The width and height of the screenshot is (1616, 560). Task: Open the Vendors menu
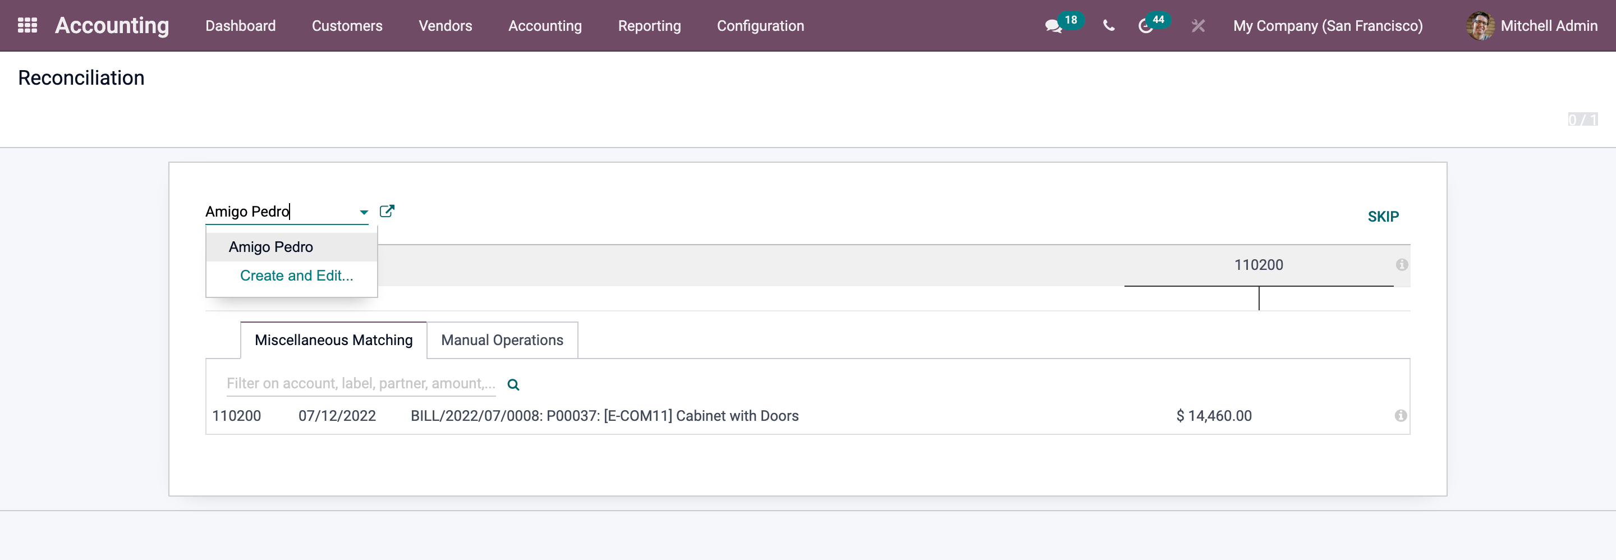(x=445, y=26)
